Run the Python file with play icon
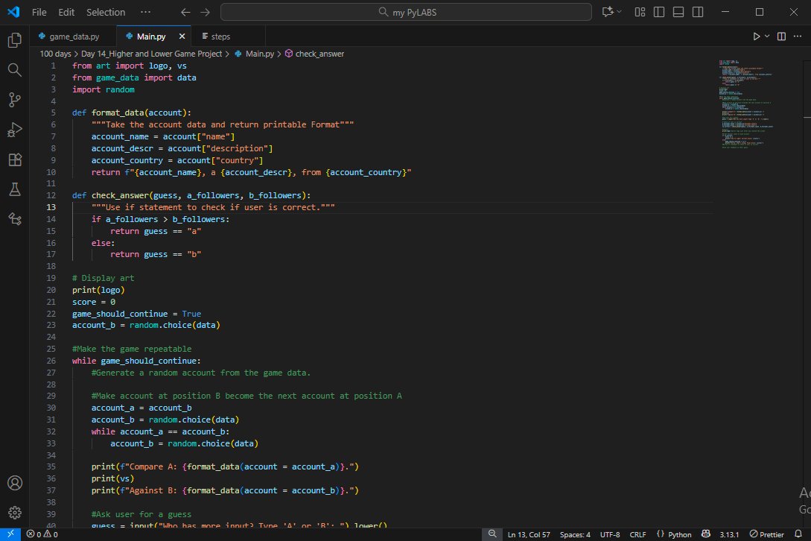Image resolution: width=811 pixels, height=541 pixels. click(x=756, y=37)
